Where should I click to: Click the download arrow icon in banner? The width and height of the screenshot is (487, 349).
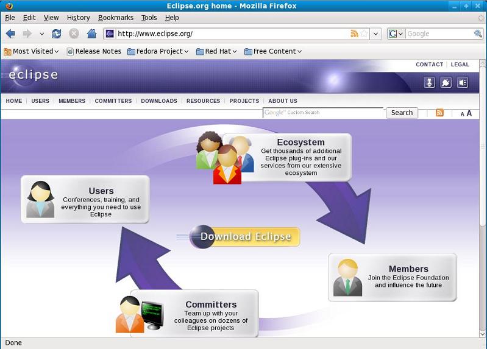click(x=429, y=83)
